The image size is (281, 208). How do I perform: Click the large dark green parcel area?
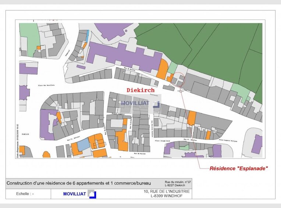(x=217, y=52)
